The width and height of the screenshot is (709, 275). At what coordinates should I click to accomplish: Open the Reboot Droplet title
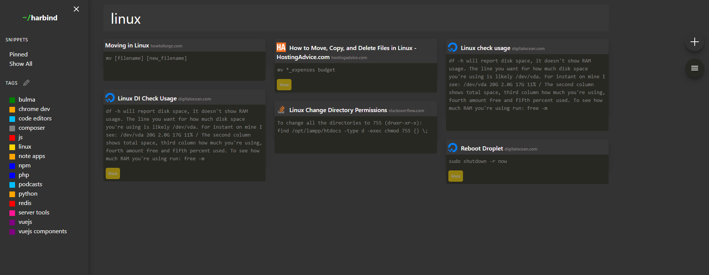tap(482, 149)
